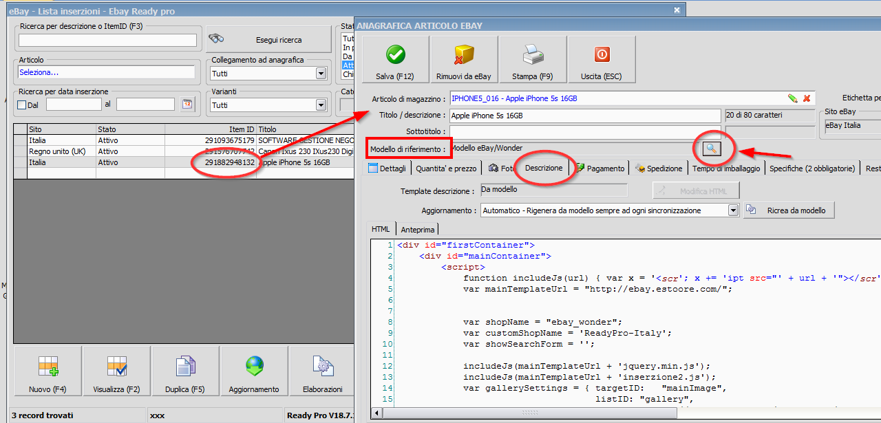Click the Dal start date field
The image size is (881, 423).
tap(74, 105)
